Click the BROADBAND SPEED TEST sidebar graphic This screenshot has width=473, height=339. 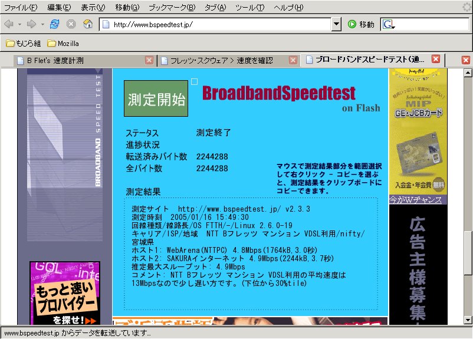[x=65, y=154]
